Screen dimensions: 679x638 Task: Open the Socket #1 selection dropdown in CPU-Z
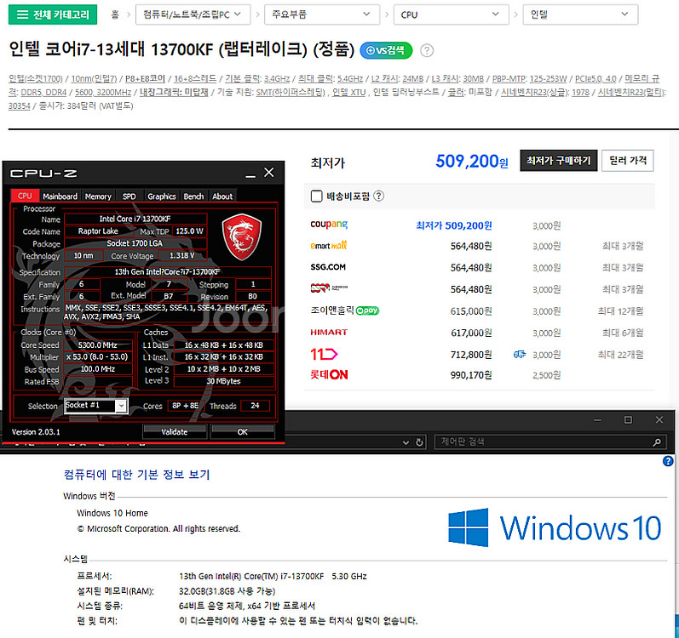pyautogui.click(x=121, y=406)
